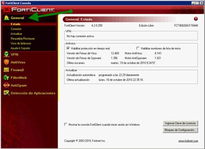Click Motor AntiSpyware value 1.021

[x=158, y=58]
